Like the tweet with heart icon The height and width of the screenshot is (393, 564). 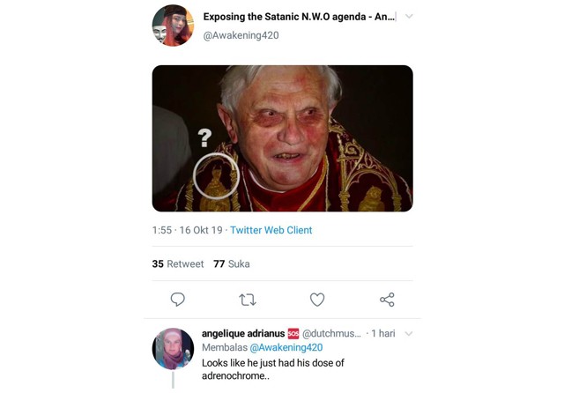pos(317,300)
